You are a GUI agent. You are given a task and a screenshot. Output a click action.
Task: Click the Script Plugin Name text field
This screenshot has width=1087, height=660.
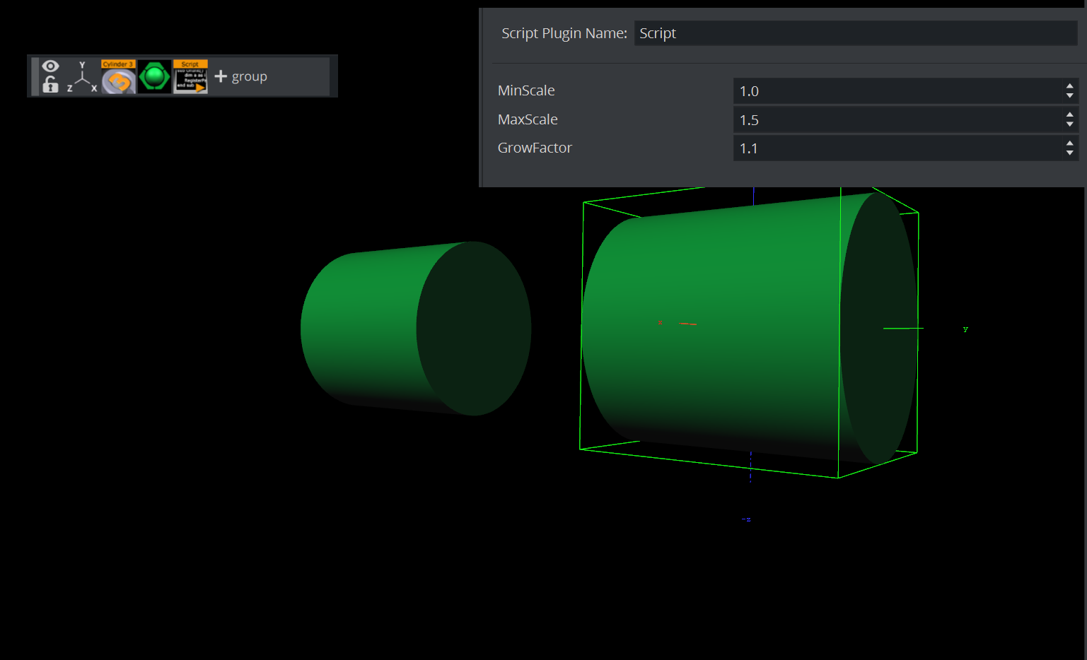tap(854, 33)
